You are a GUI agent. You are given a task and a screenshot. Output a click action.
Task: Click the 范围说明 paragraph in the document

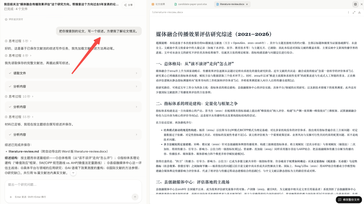tap(256, 48)
